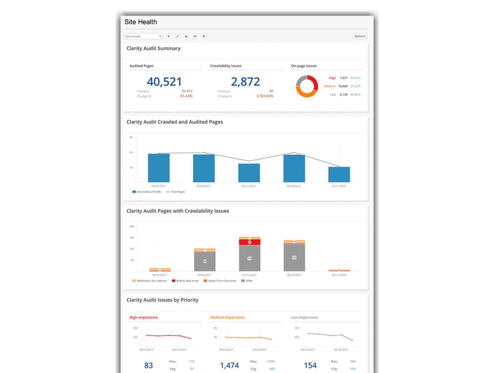Click the Medium Importance heading
The image size is (492, 373).
tap(227, 317)
